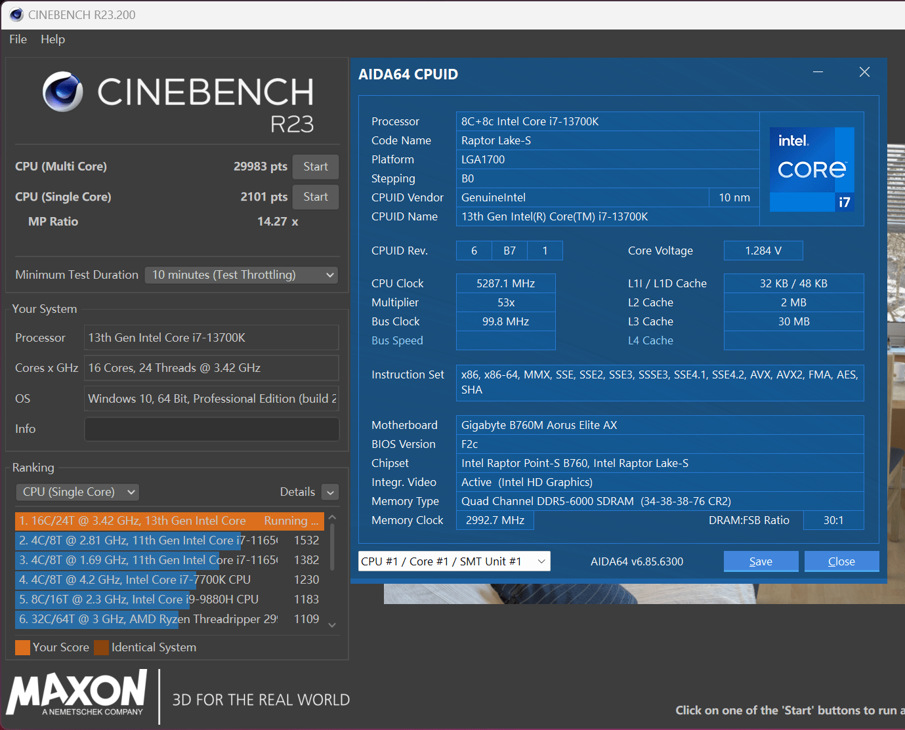Click the brown Identical System swatch
Viewport: 905px width, 730px height.
click(x=101, y=647)
